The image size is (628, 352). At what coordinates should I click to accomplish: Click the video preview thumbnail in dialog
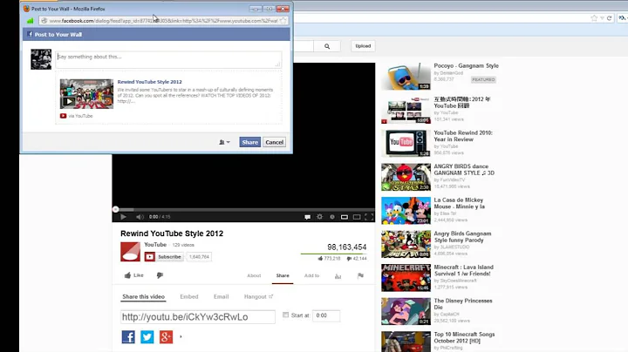(x=86, y=94)
